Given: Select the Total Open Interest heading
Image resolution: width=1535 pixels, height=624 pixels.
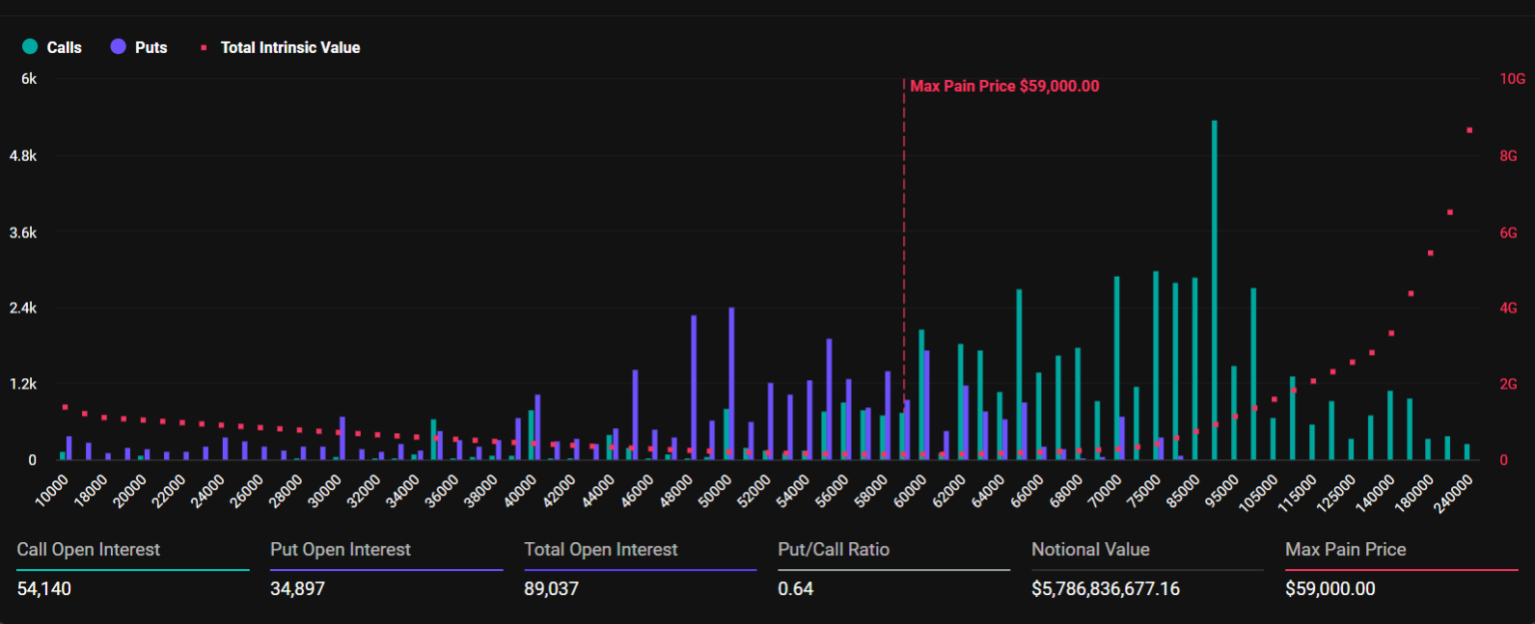Looking at the screenshot, I should (601, 549).
